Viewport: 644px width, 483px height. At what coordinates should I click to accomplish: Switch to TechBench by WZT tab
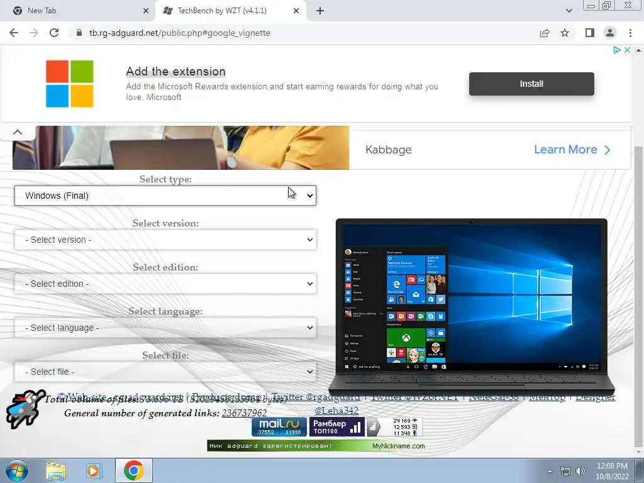point(230,11)
